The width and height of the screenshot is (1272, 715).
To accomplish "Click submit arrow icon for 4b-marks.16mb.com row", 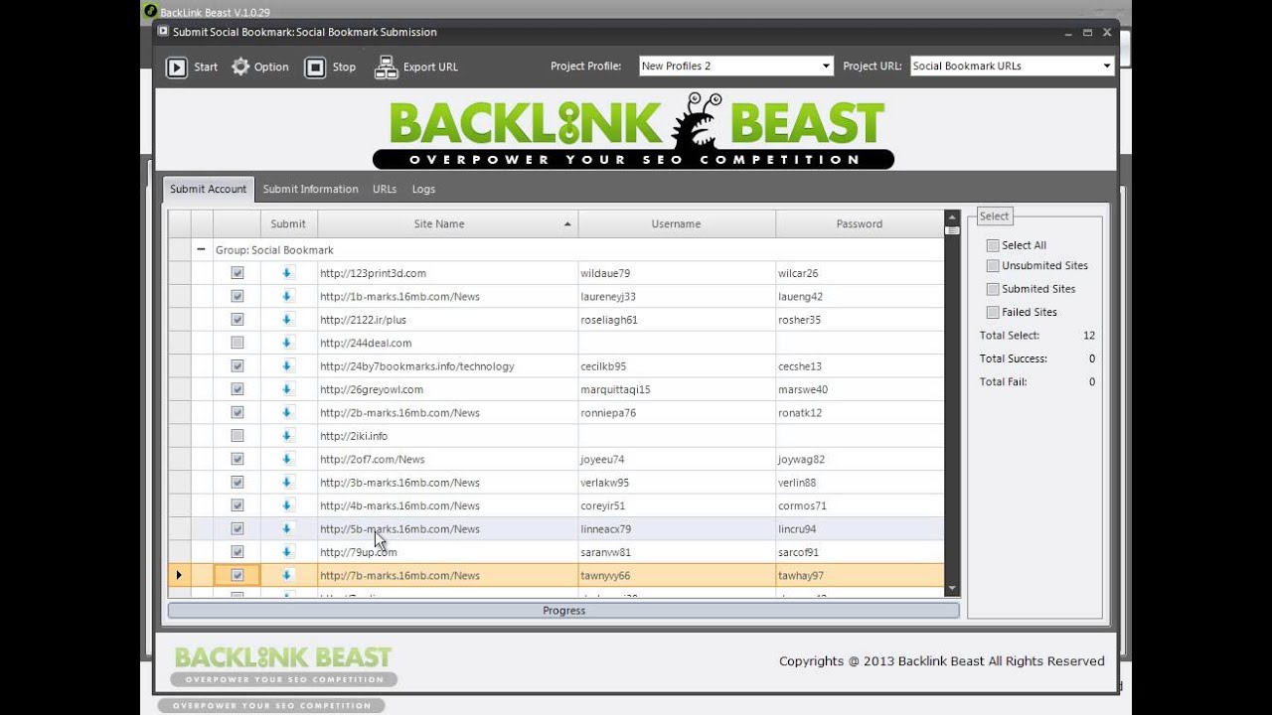I will point(287,505).
